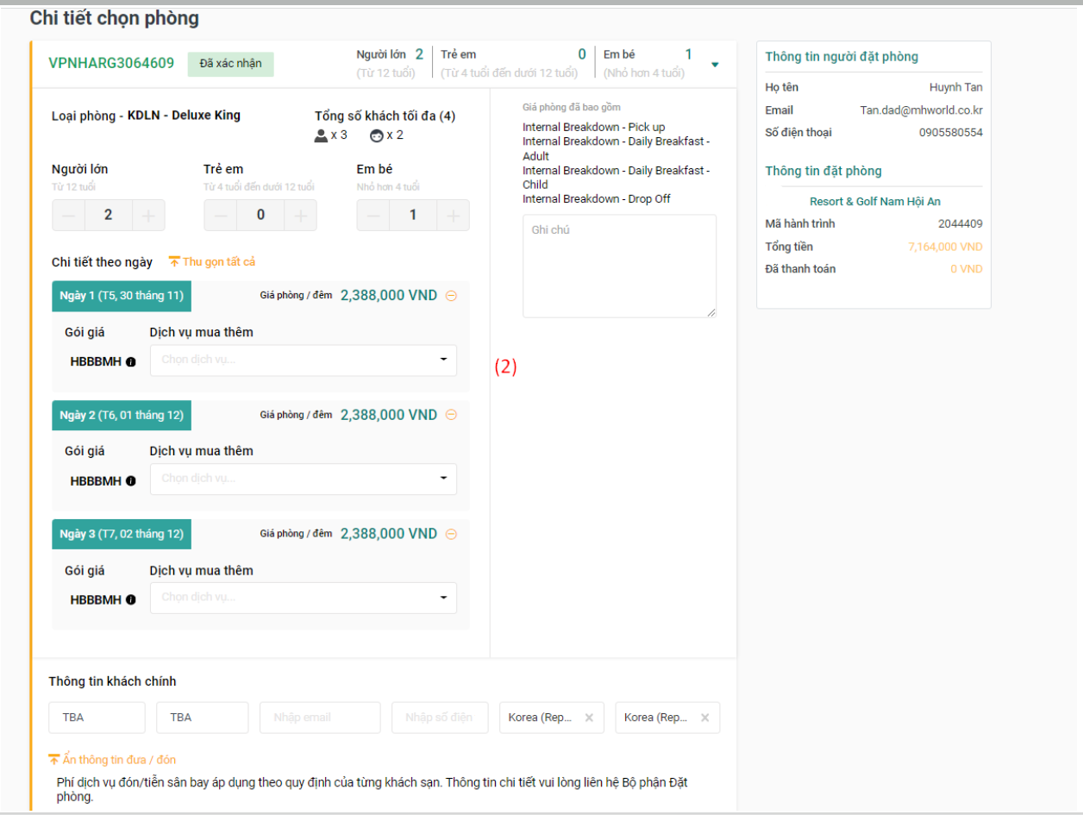This screenshot has width=1083, height=815.
Task: Click info icon next to HBBBMH on Ngày 1
Action: point(131,362)
